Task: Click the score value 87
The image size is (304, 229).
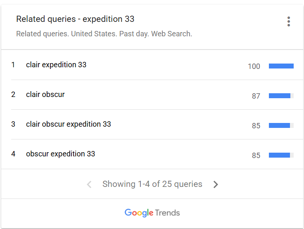Action: (x=256, y=96)
